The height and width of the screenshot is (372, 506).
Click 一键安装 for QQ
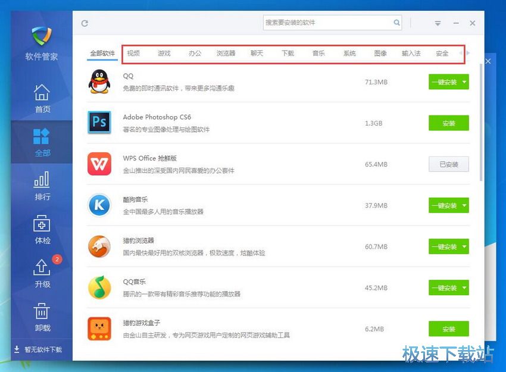pos(444,82)
